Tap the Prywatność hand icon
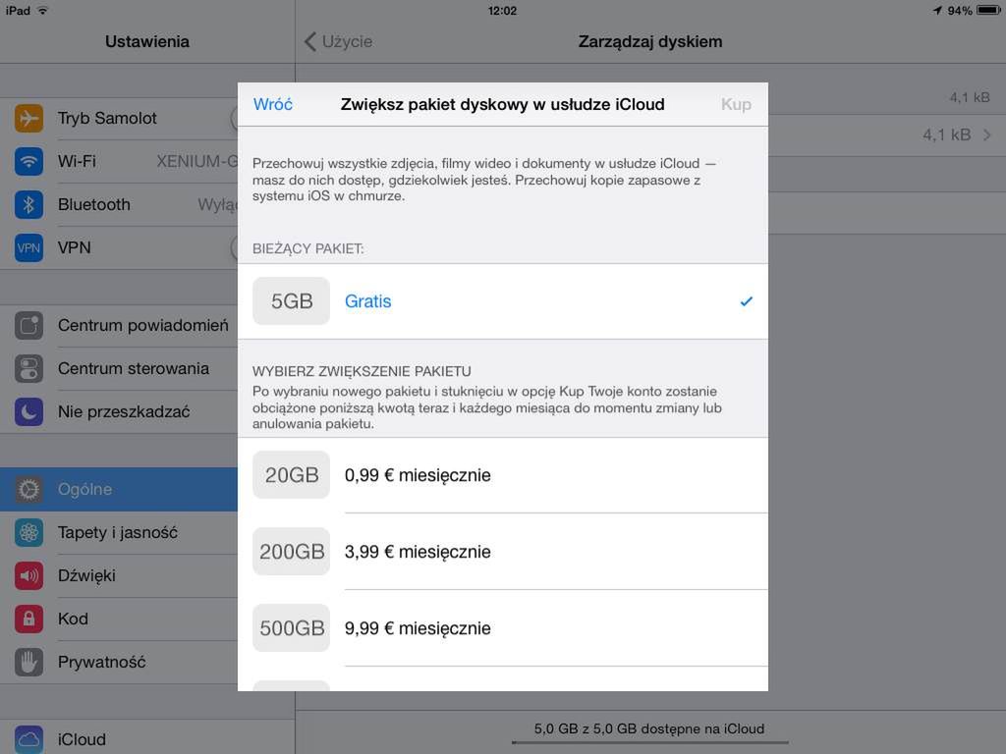This screenshot has height=754, width=1006. [x=29, y=662]
